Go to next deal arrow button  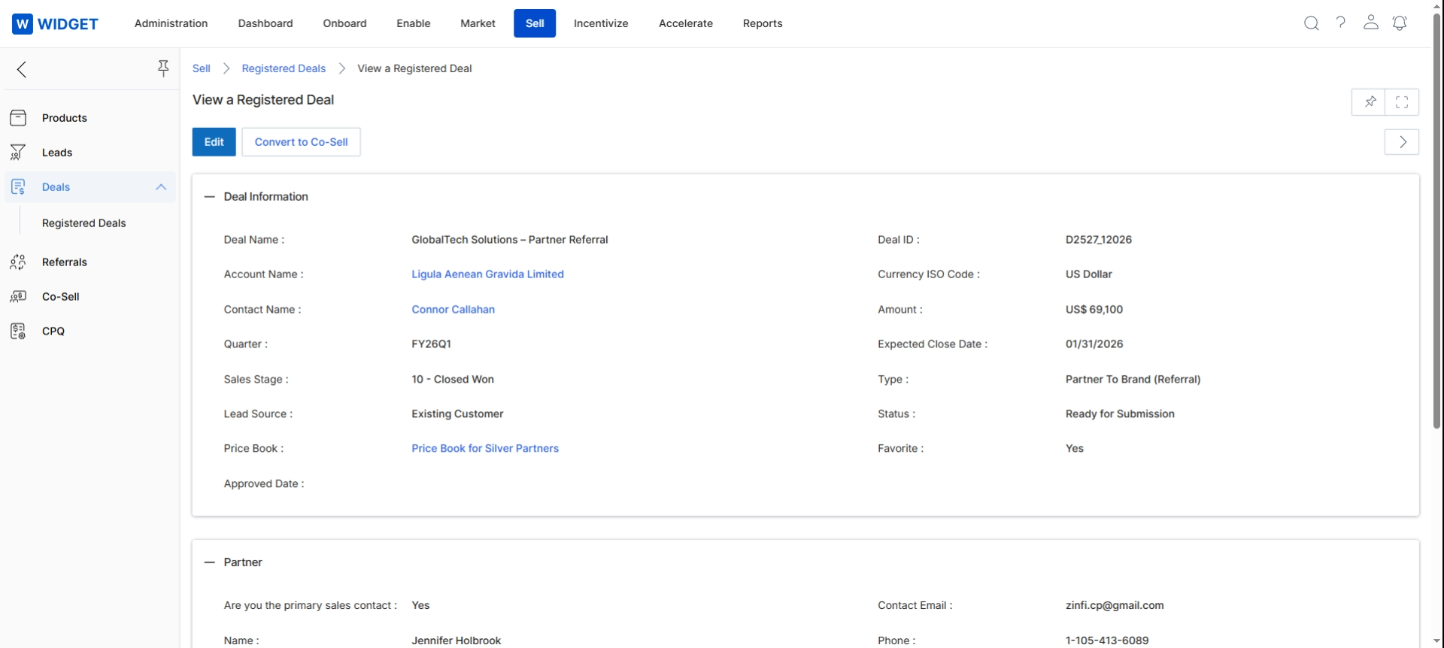pyautogui.click(x=1402, y=142)
